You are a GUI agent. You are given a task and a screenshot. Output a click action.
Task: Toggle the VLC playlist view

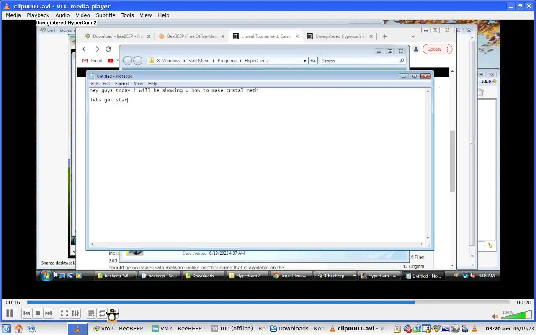[x=91, y=313]
